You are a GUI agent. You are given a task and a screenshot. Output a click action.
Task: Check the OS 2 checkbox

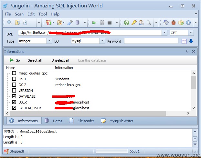(14, 85)
